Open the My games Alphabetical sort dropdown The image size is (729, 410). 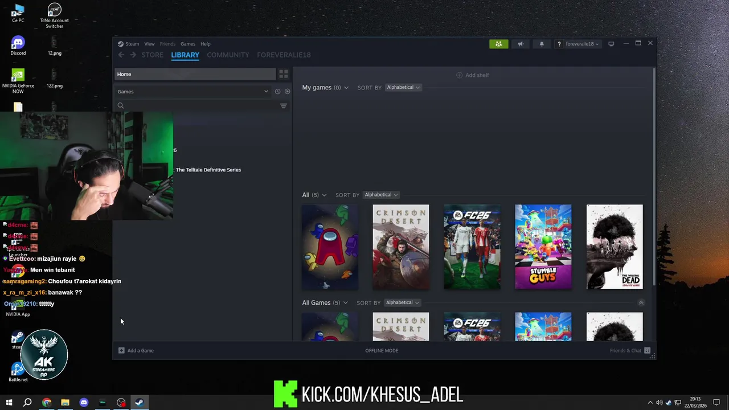coord(403,88)
